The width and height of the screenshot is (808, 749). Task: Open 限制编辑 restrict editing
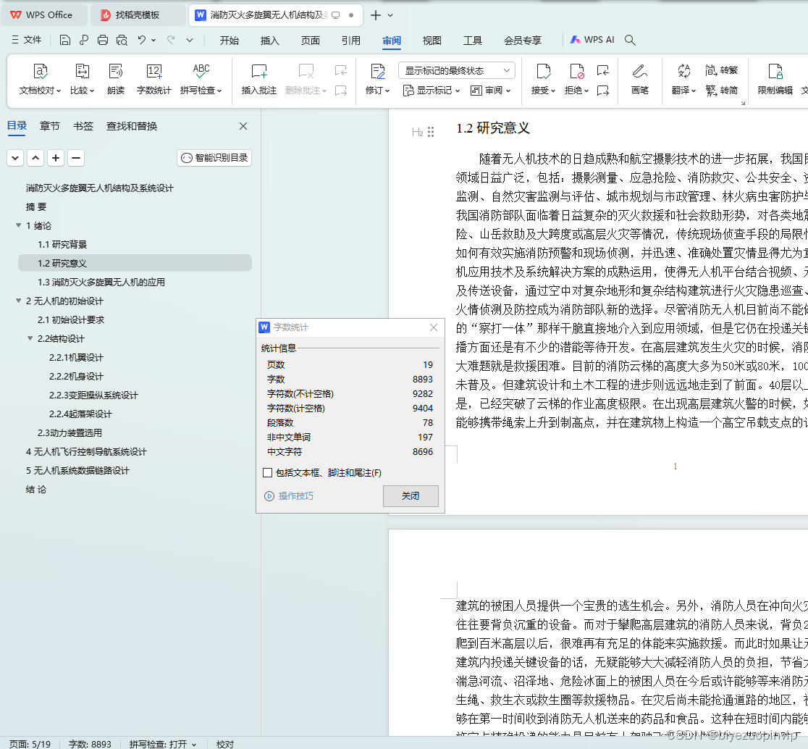775,79
